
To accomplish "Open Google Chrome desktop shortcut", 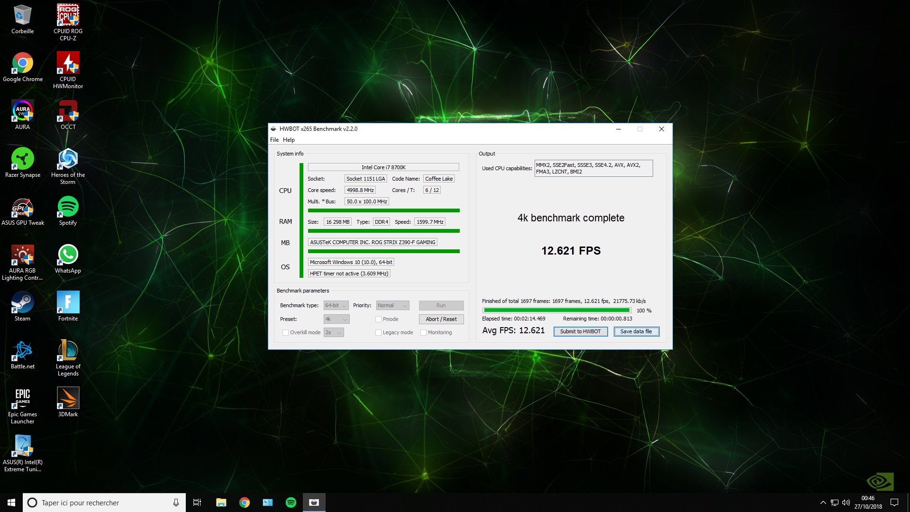I will tap(22, 67).
